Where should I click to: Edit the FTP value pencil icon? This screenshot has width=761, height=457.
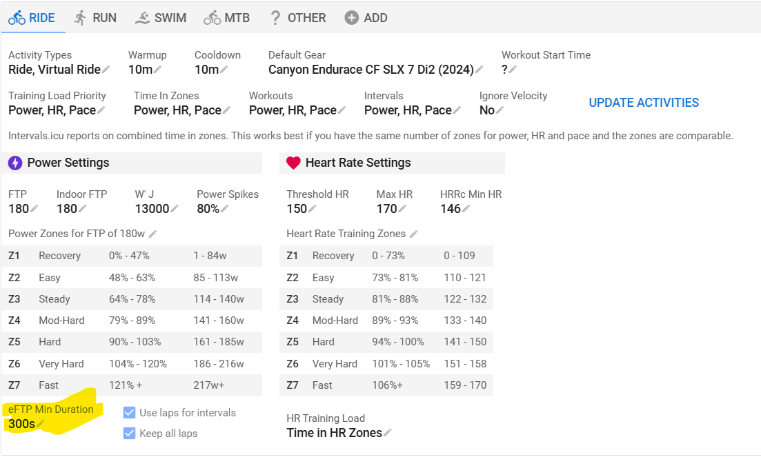34,209
